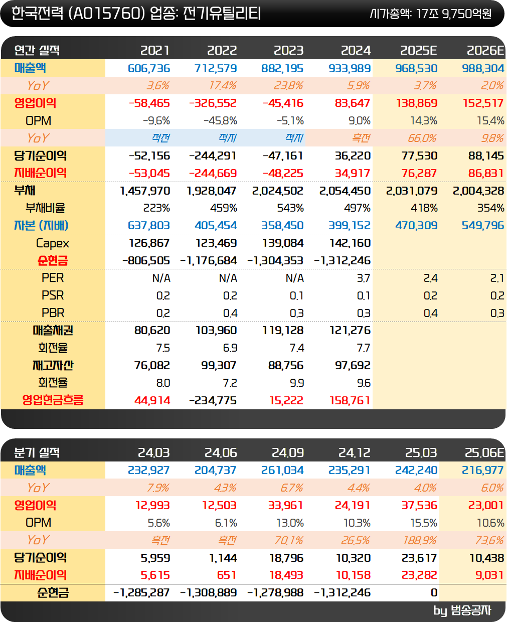Viewport: 507px width, 622px height.
Task: Click annual OPM value '-45.8%'
Action: click(x=220, y=121)
